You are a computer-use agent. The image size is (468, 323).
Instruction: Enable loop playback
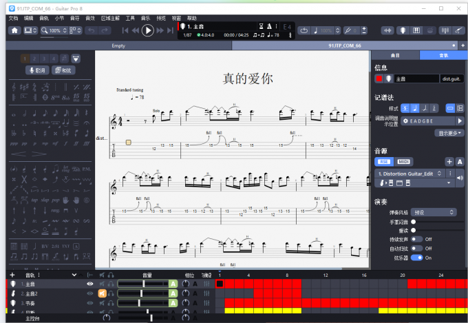pos(304,30)
